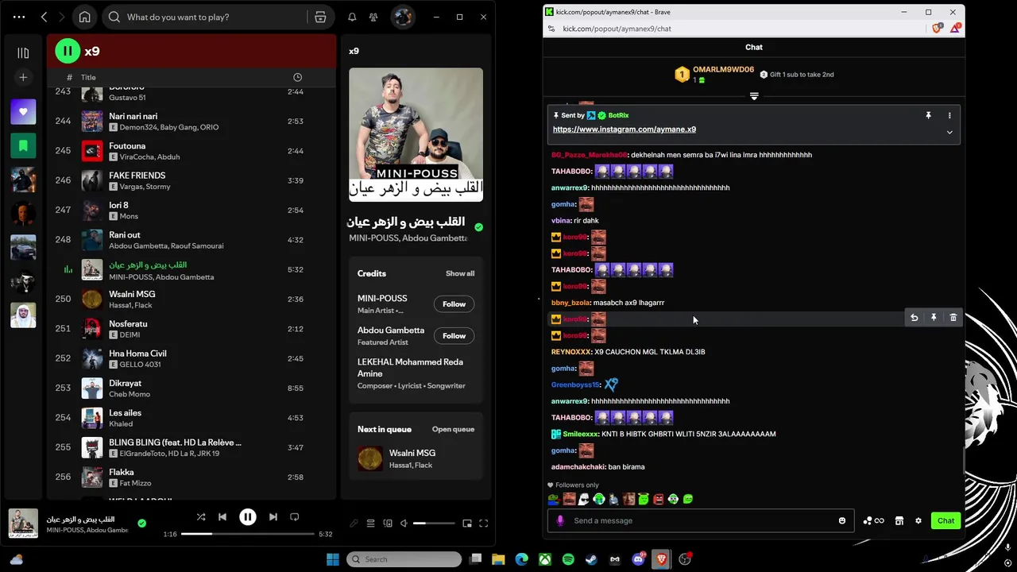Viewport: 1017px width, 572px height.
Task: Reply to the hovered chat message
Action: [x=914, y=318]
